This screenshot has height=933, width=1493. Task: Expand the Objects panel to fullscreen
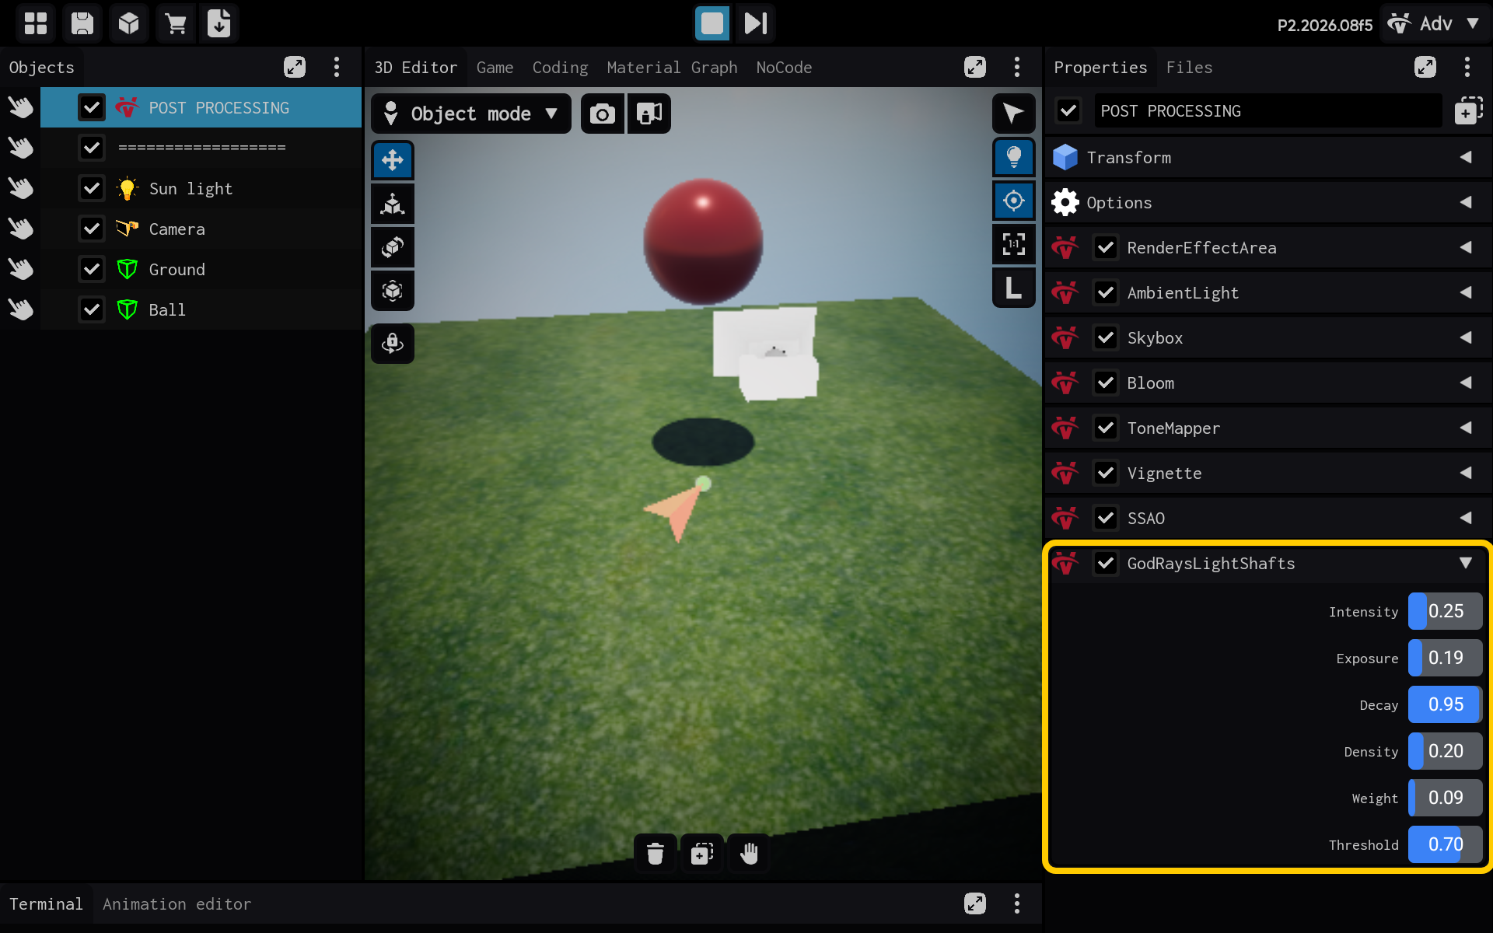(x=295, y=67)
